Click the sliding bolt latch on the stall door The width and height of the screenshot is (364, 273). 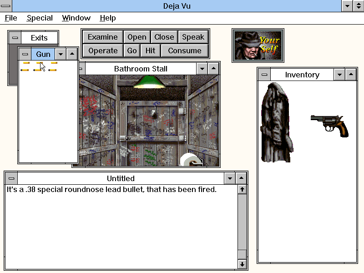pyautogui.click(x=126, y=138)
